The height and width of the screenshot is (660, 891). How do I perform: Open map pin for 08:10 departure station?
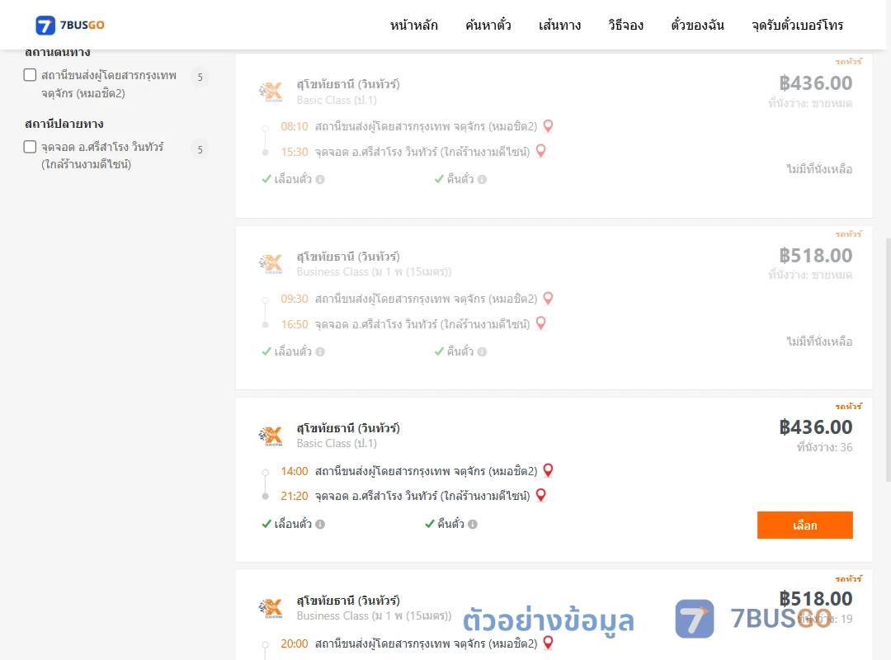[548, 126]
